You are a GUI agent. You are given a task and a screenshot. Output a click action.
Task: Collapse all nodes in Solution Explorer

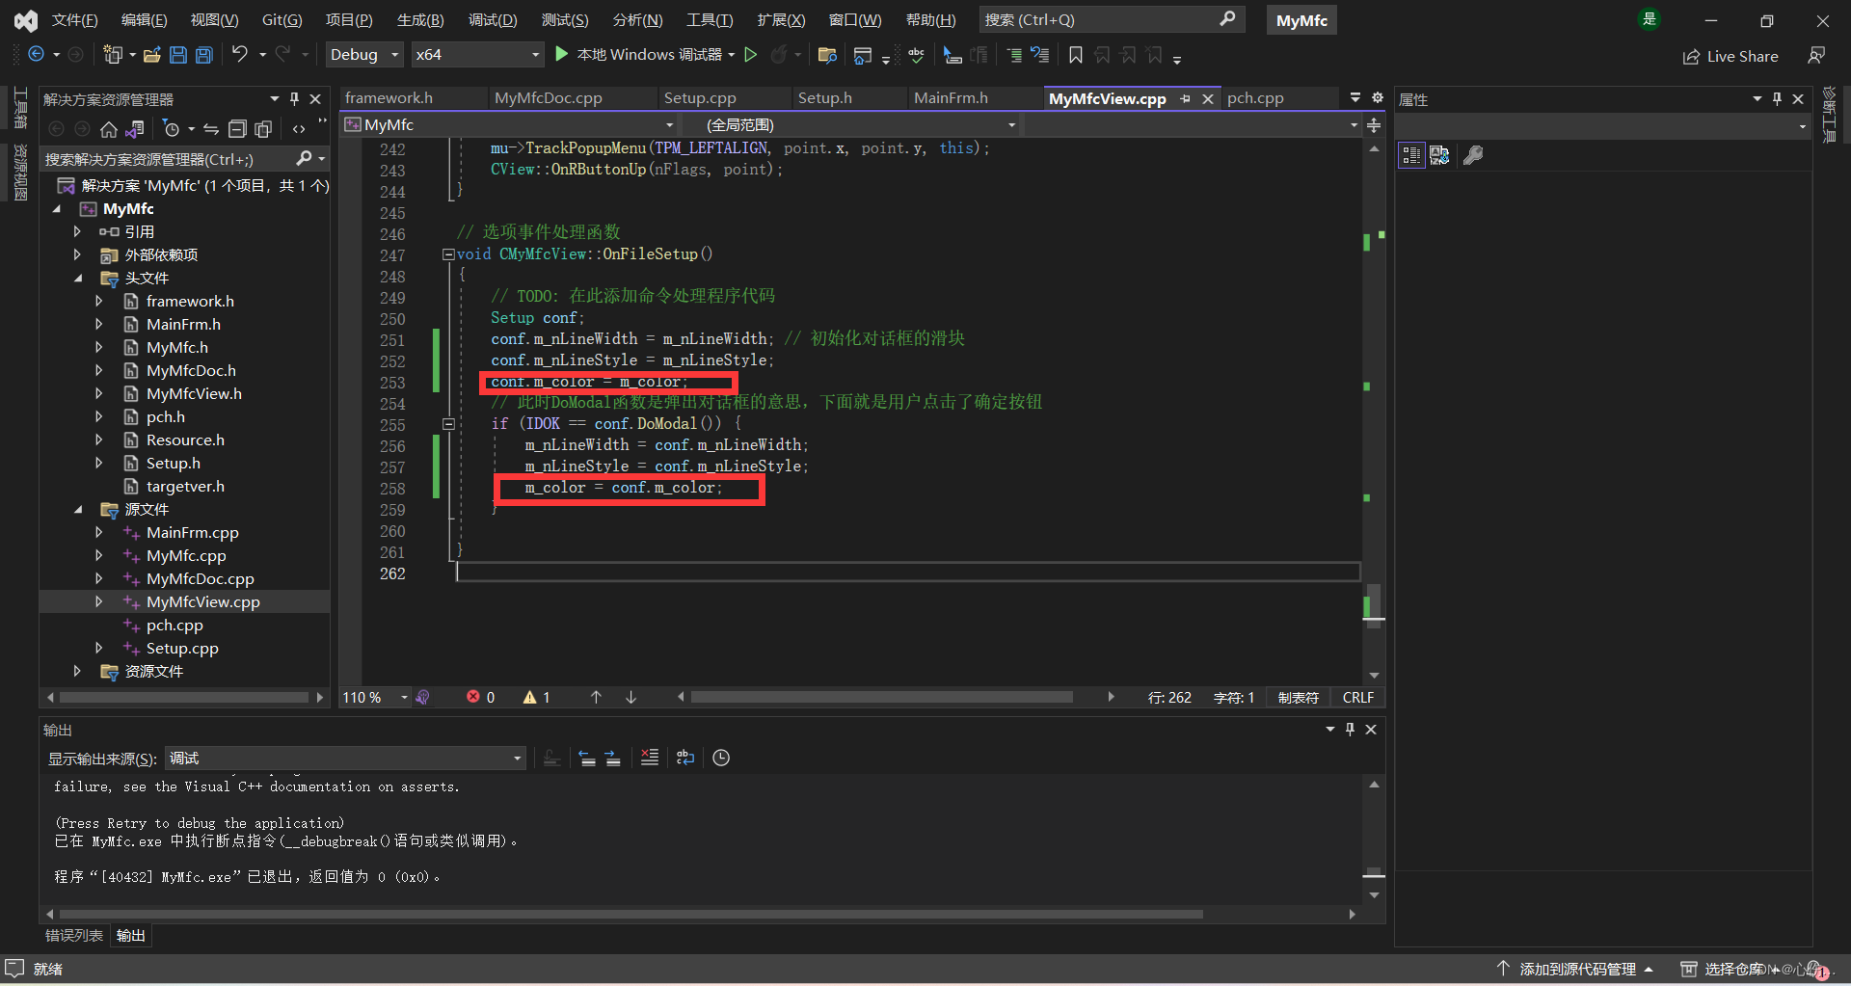point(237,128)
